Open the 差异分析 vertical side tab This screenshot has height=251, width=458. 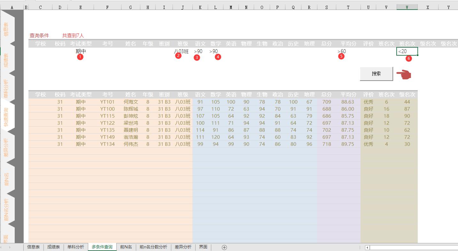click(6, 148)
